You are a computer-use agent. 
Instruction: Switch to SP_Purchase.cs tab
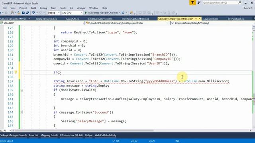click(x=235, y=19)
